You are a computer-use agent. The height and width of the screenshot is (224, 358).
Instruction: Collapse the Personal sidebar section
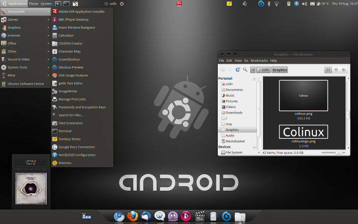coord(255,79)
